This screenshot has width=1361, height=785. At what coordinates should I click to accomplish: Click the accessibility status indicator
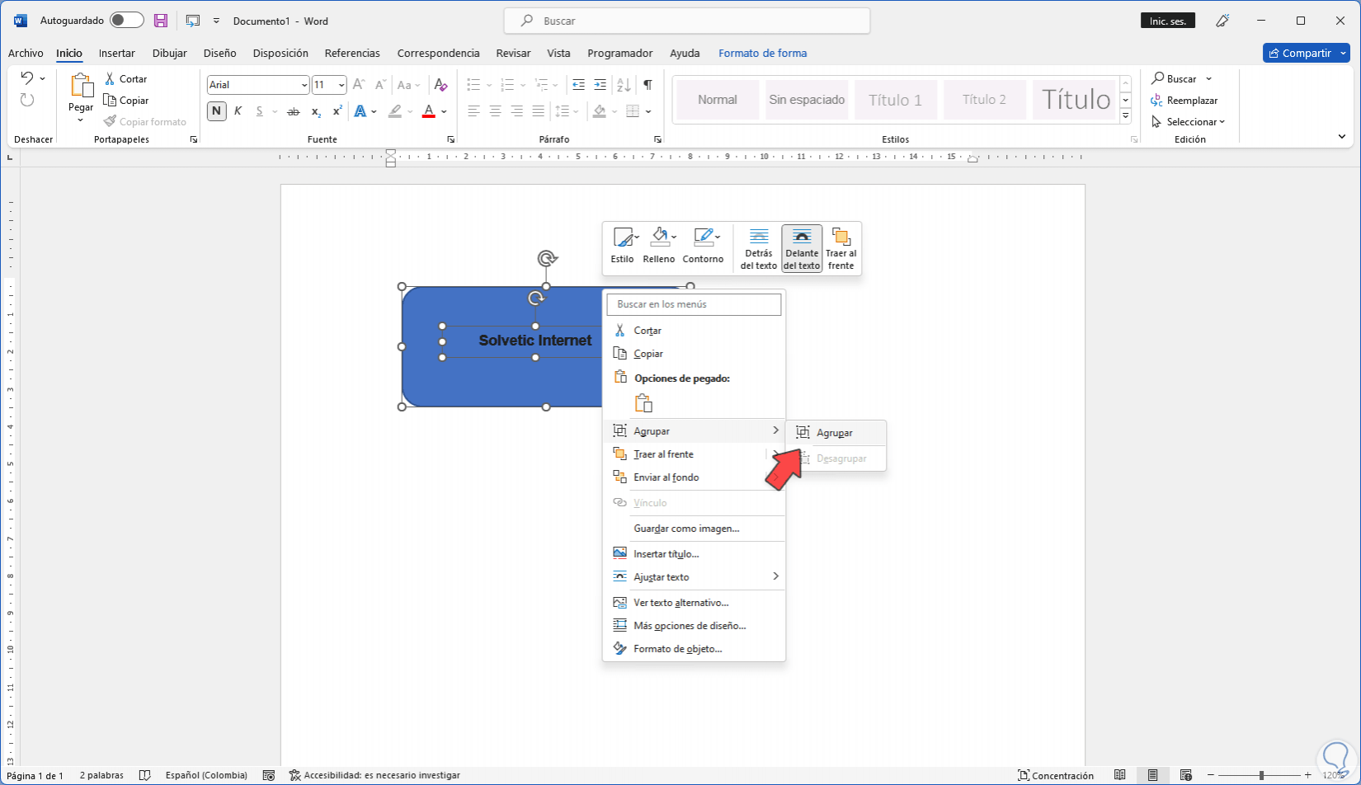pyautogui.click(x=374, y=775)
